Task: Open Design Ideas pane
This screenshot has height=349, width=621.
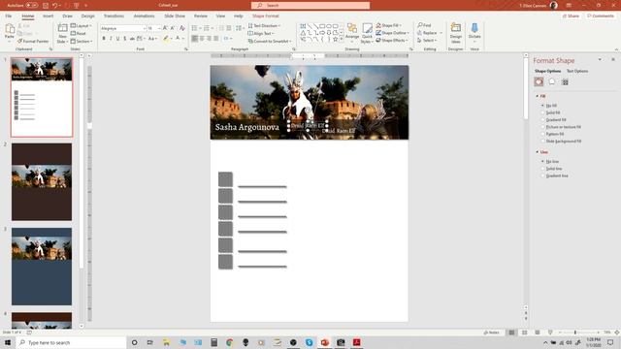Action: (x=456, y=33)
